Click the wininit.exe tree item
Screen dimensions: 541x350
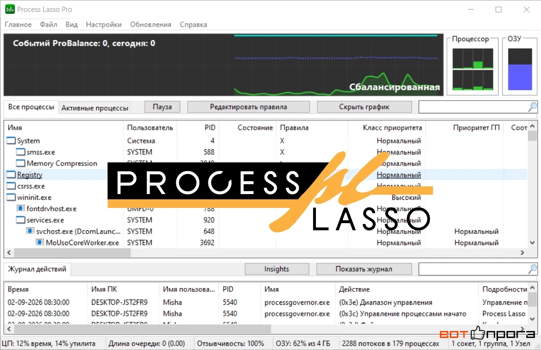click(34, 197)
